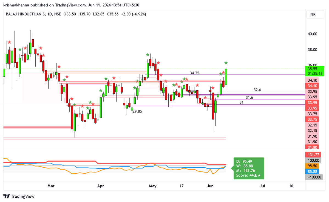Click the close value C35.55 in header
Screen dimensions: 329x202
(113, 14)
